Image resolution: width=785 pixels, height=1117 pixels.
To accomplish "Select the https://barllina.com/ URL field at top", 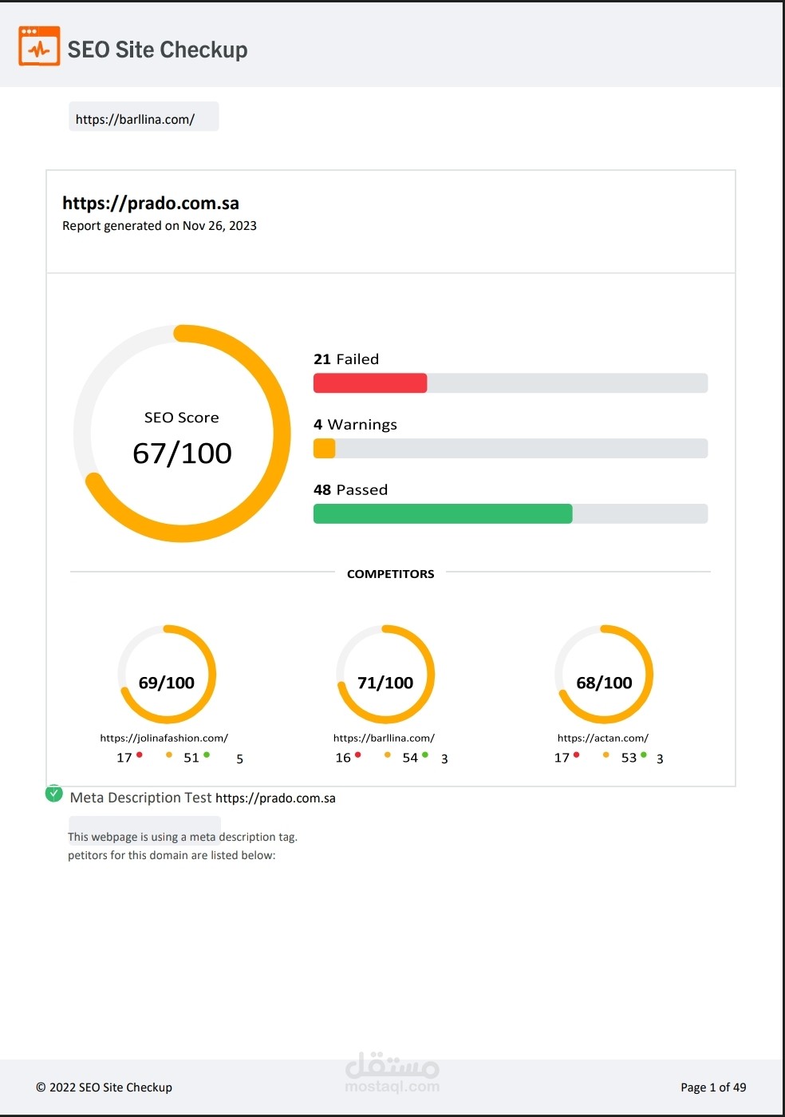I will [144, 117].
